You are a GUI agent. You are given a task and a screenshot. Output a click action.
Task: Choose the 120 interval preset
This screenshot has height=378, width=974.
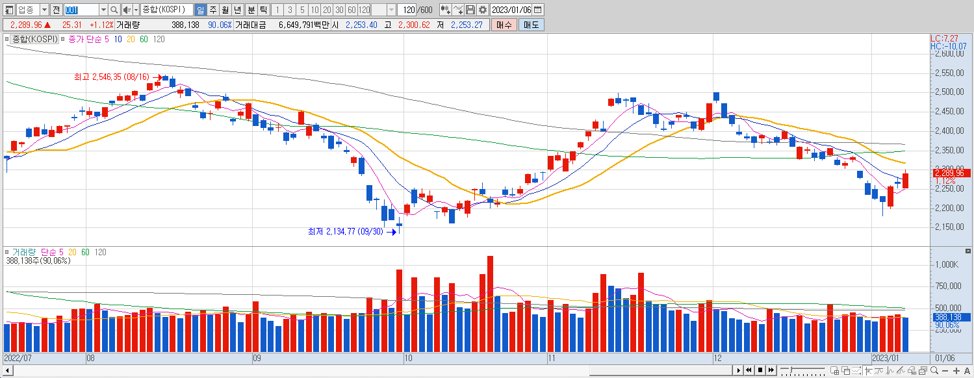(364, 10)
